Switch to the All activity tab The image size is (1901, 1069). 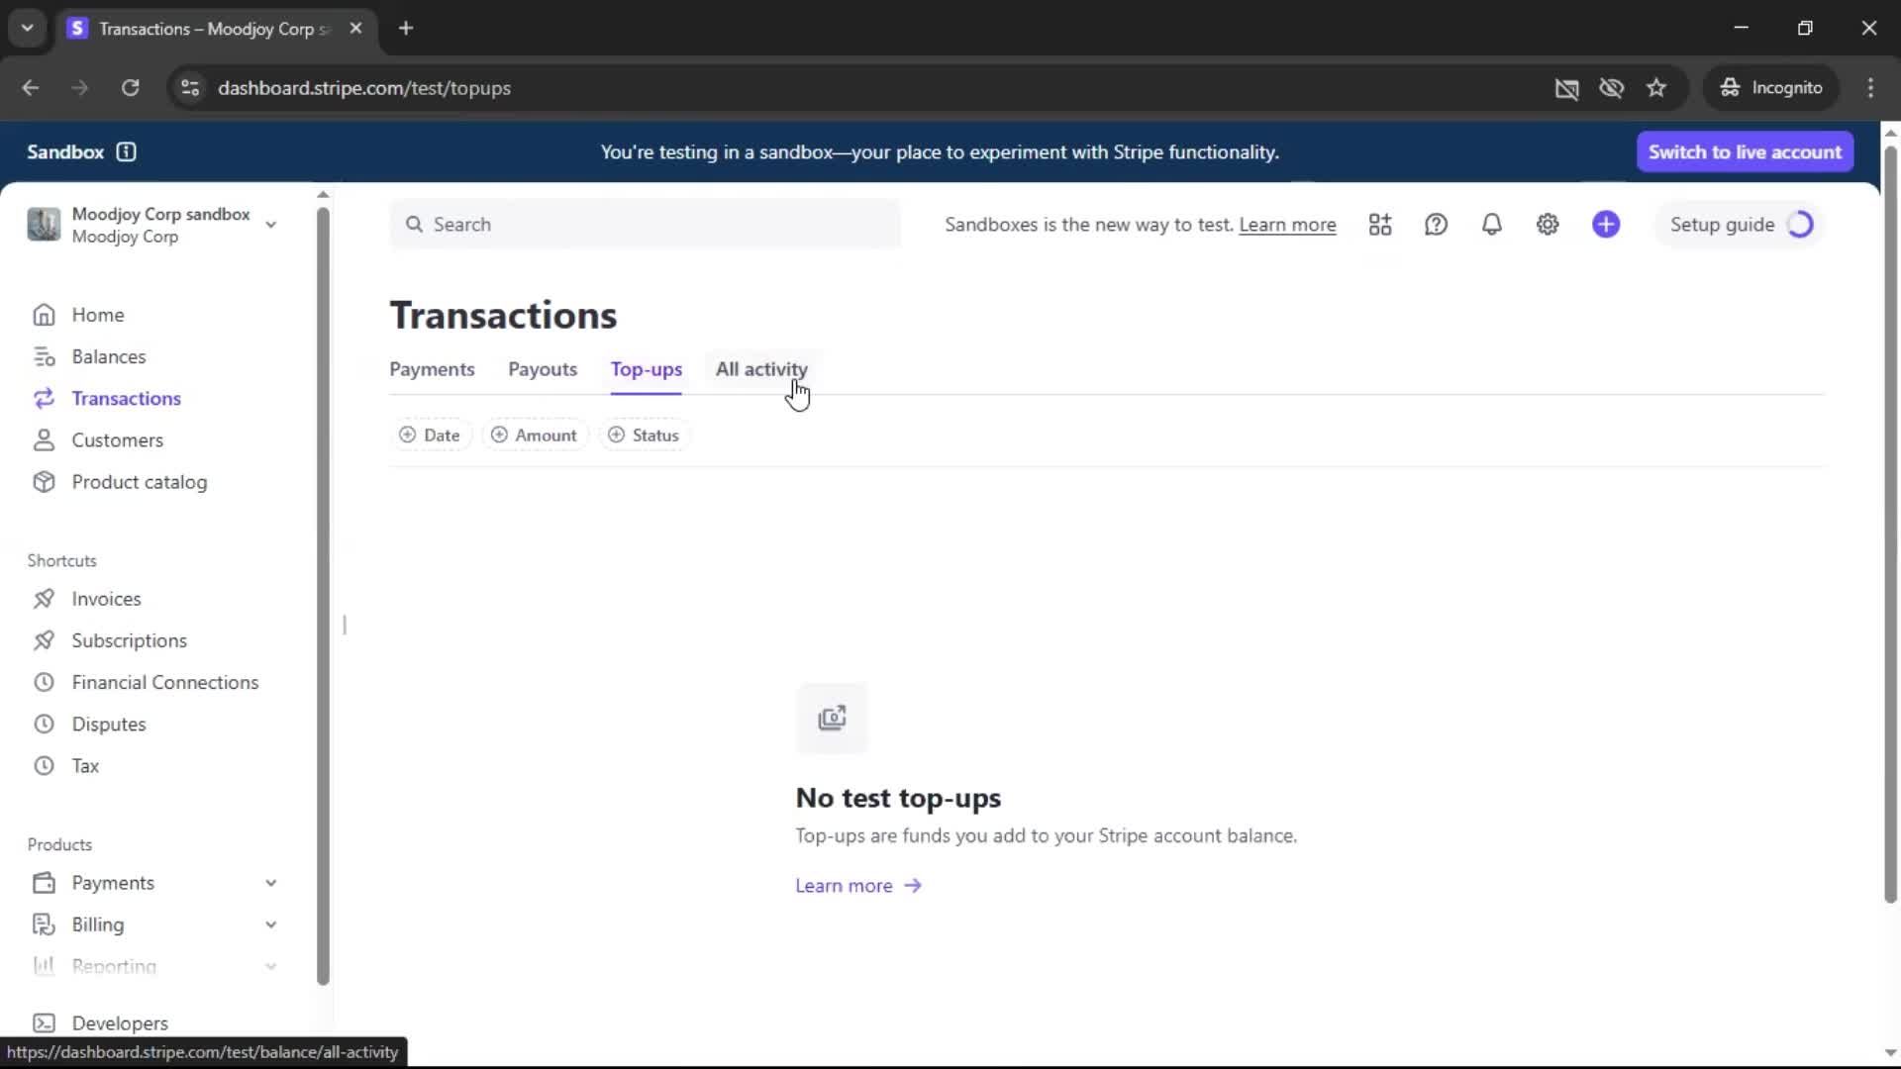(761, 369)
